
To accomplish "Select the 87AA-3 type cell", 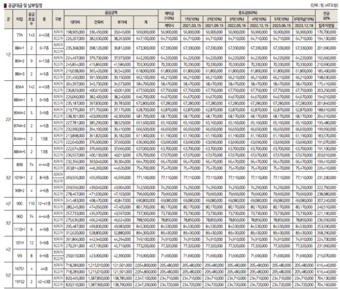I will point(20,126).
